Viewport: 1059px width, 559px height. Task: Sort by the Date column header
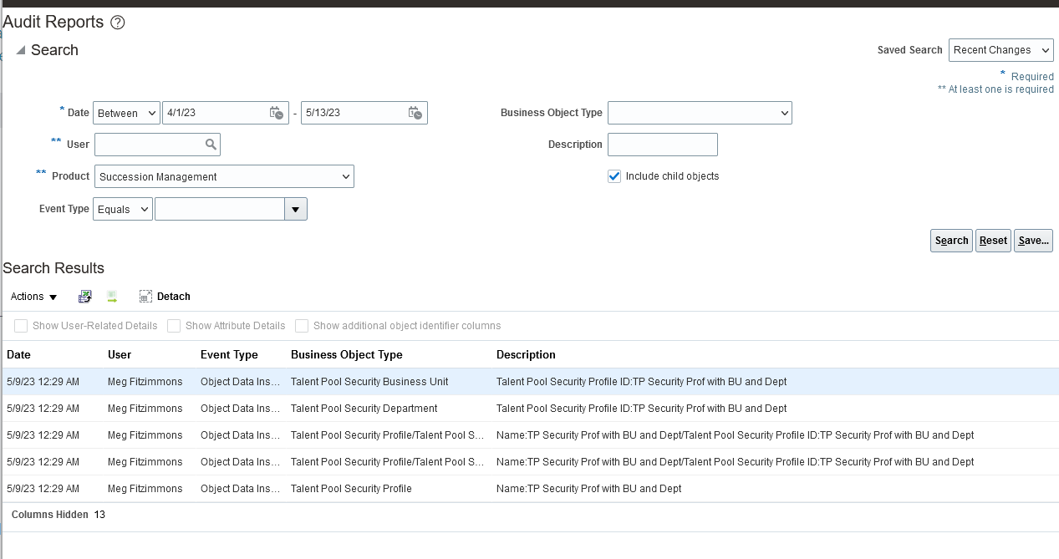18,355
